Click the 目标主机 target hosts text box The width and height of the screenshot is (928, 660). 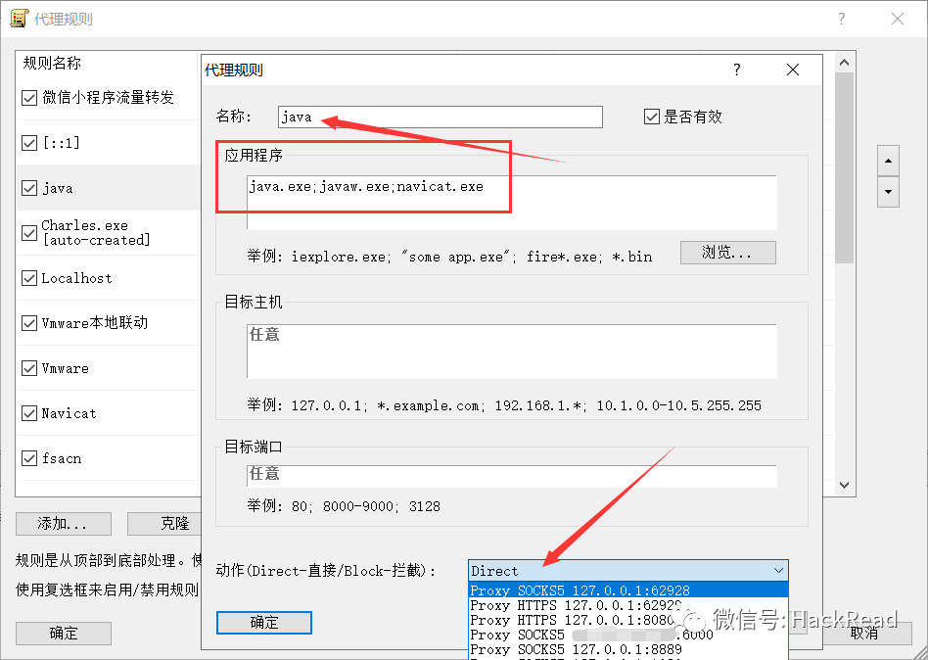tap(512, 351)
